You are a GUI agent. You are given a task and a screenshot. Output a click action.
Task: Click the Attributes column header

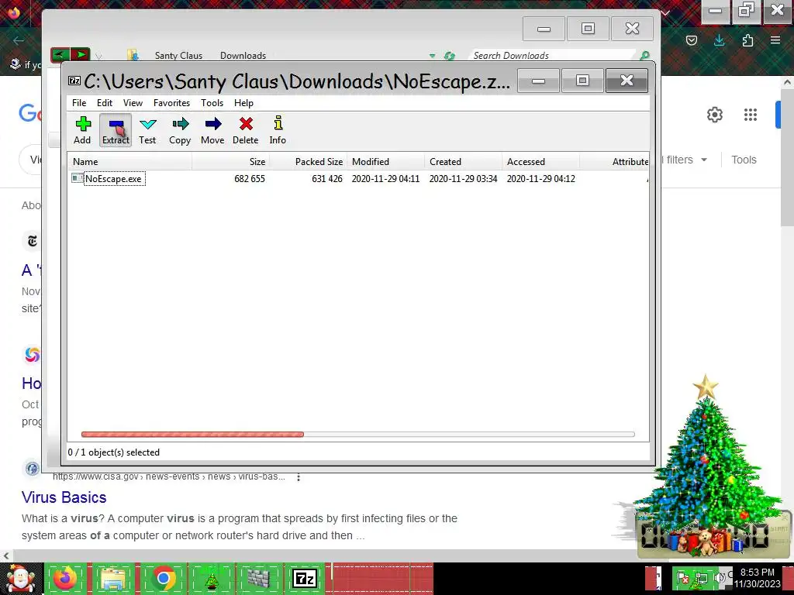pyautogui.click(x=614, y=162)
